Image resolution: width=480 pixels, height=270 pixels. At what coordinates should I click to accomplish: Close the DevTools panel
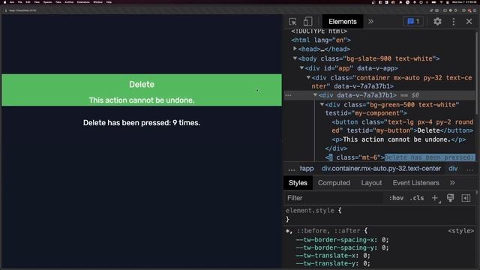(x=469, y=22)
